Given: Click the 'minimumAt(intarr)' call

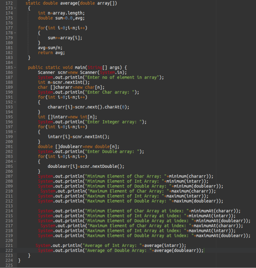Looking at the screenshot, I should [209, 216].
